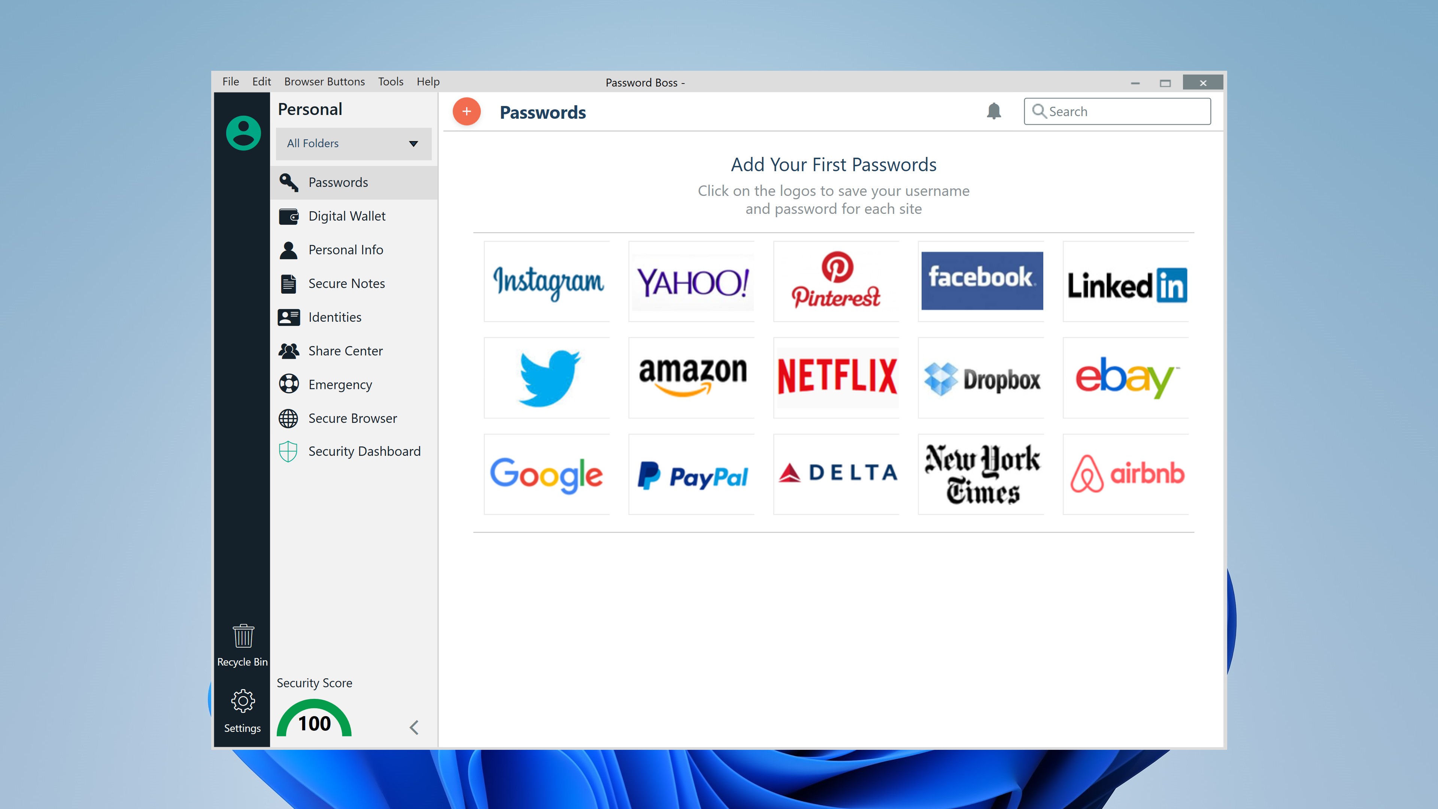Click the Passwords key icon
Image resolution: width=1438 pixels, height=809 pixels.
click(289, 182)
